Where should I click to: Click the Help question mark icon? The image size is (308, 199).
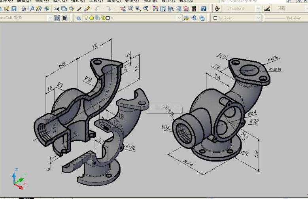(204, 8)
